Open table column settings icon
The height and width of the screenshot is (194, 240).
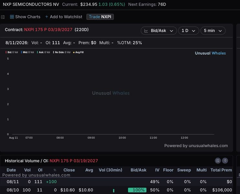(x=218, y=161)
